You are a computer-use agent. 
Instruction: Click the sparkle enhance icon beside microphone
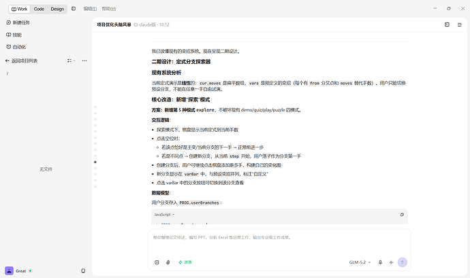(391, 262)
